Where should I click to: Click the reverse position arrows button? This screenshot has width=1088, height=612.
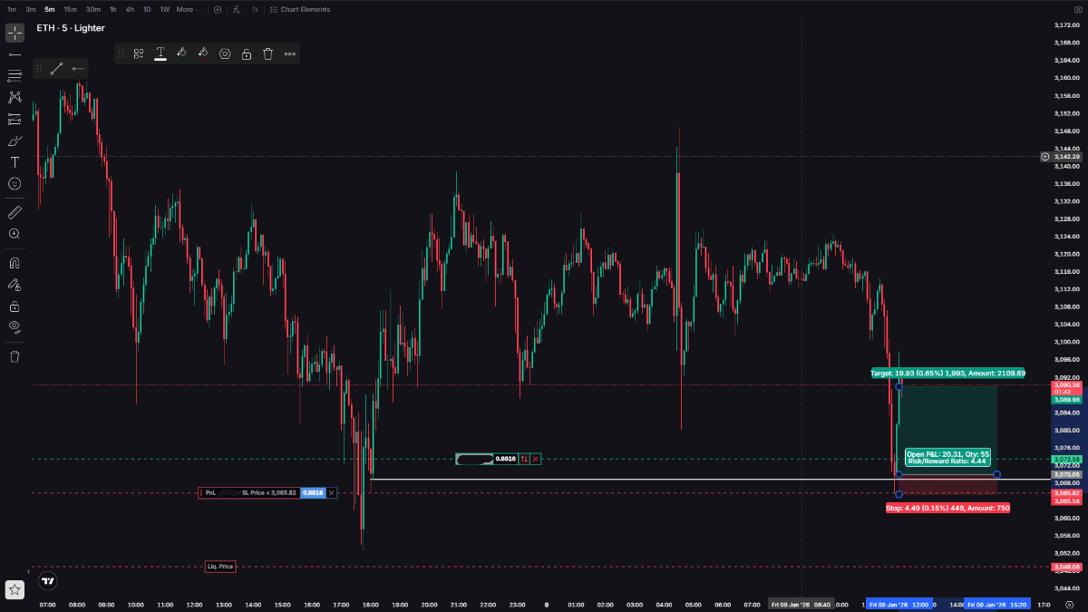pyautogui.click(x=523, y=460)
